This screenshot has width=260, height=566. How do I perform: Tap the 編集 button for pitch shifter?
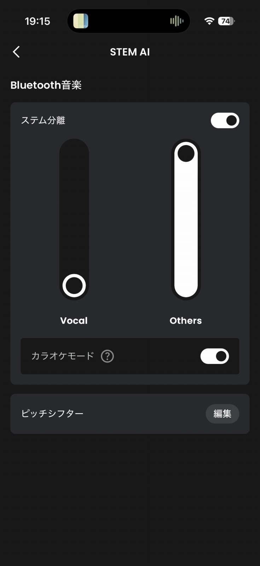coord(223,414)
